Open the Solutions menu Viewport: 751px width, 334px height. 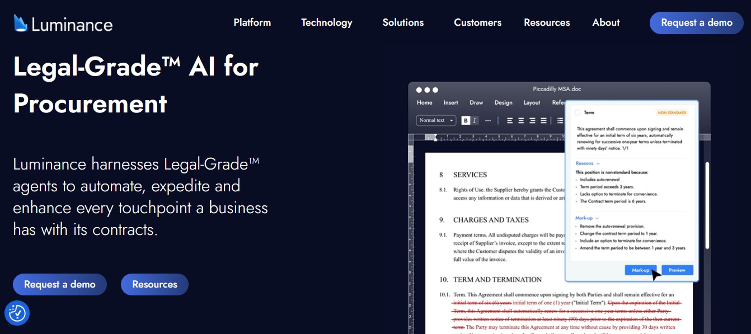tap(403, 22)
